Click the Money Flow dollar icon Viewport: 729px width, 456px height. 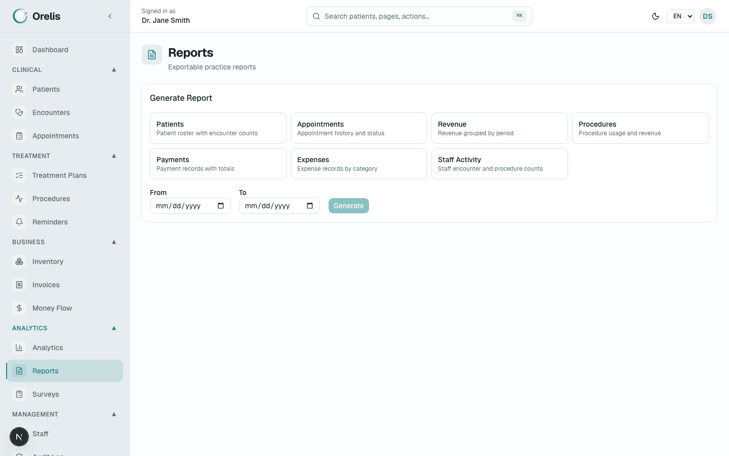coord(19,308)
